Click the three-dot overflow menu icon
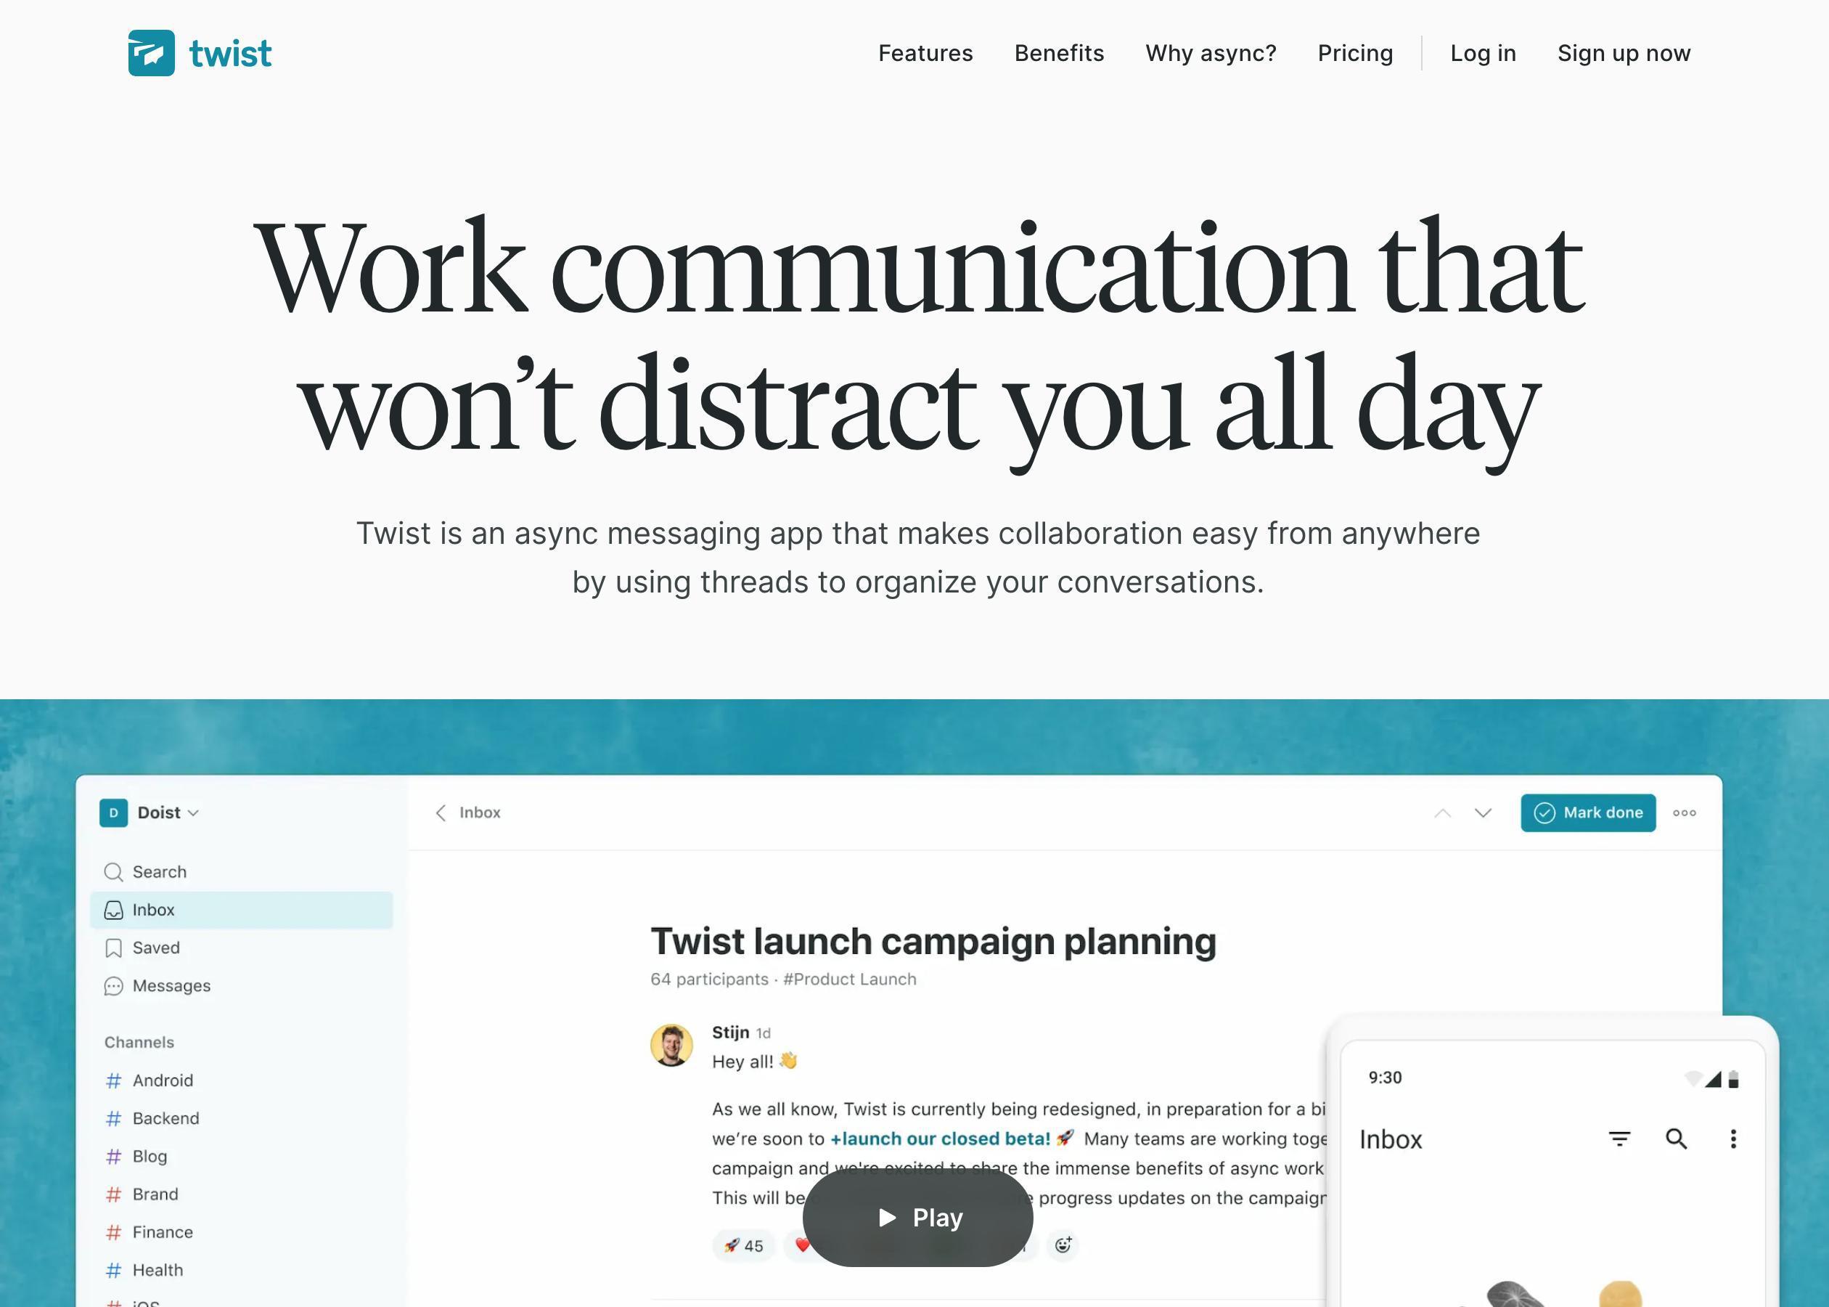The image size is (1829, 1307). point(1683,812)
